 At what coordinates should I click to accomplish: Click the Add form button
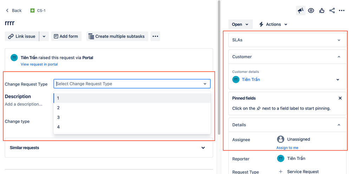66,36
